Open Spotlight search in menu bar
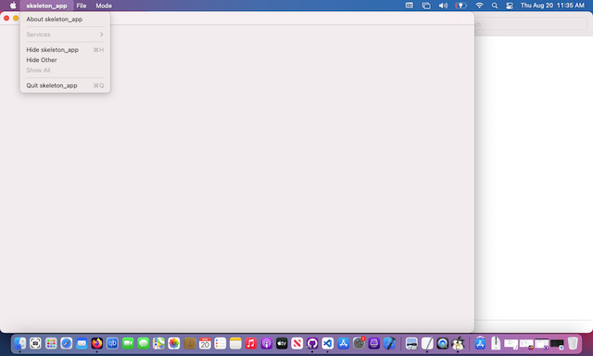The image size is (593, 356). 494,6
